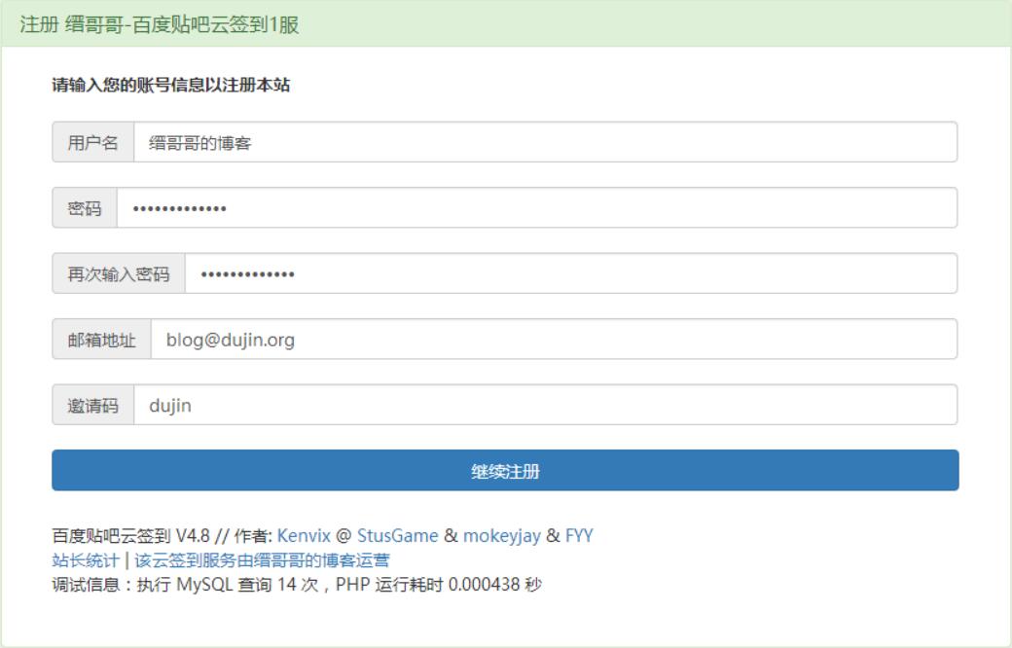Open the 站长统计 link
This screenshot has width=1012, height=648.
(86, 560)
